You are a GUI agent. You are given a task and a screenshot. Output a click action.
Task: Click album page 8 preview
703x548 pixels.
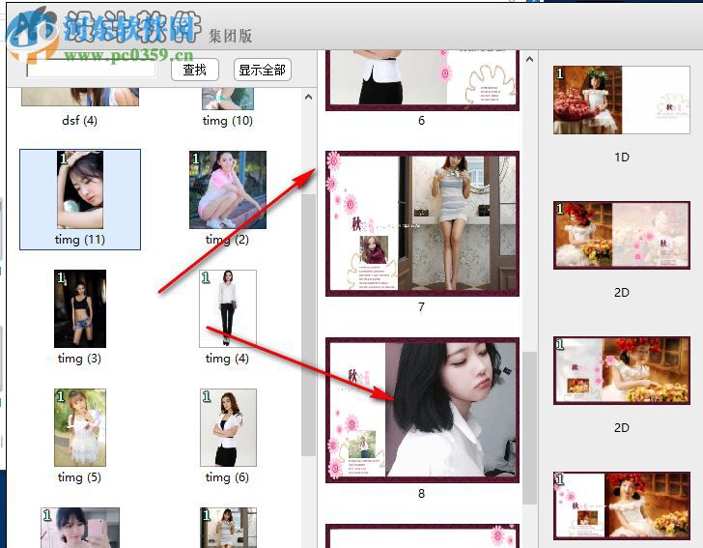point(422,410)
